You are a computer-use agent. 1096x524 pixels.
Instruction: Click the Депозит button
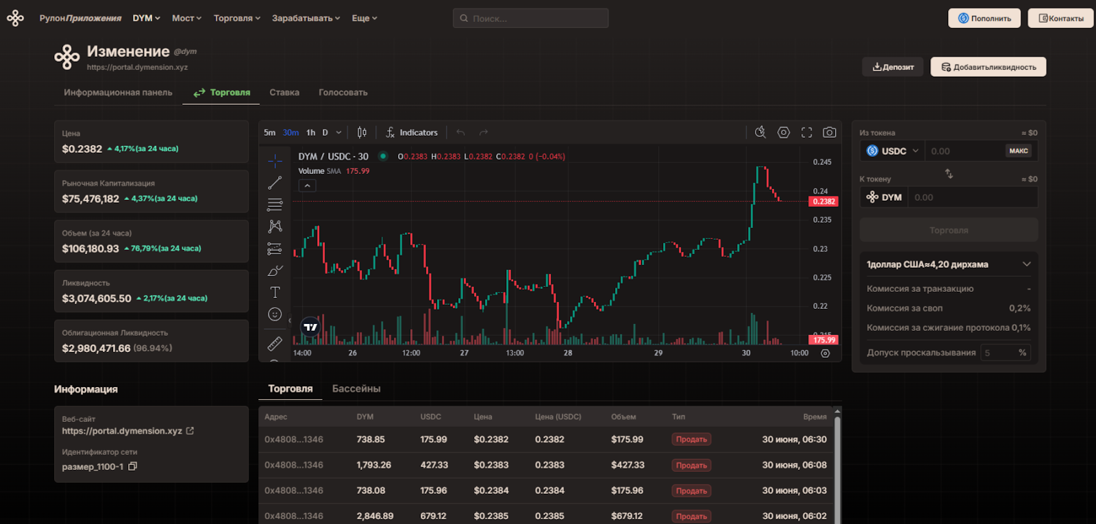click(893, 67)
